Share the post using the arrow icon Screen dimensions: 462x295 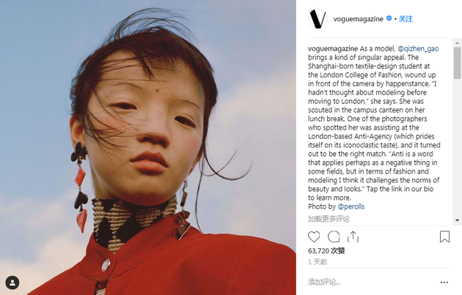tap(353, 236)
